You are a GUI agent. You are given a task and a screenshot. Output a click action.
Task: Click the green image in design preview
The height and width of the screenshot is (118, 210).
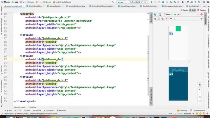tap(178, 29)
